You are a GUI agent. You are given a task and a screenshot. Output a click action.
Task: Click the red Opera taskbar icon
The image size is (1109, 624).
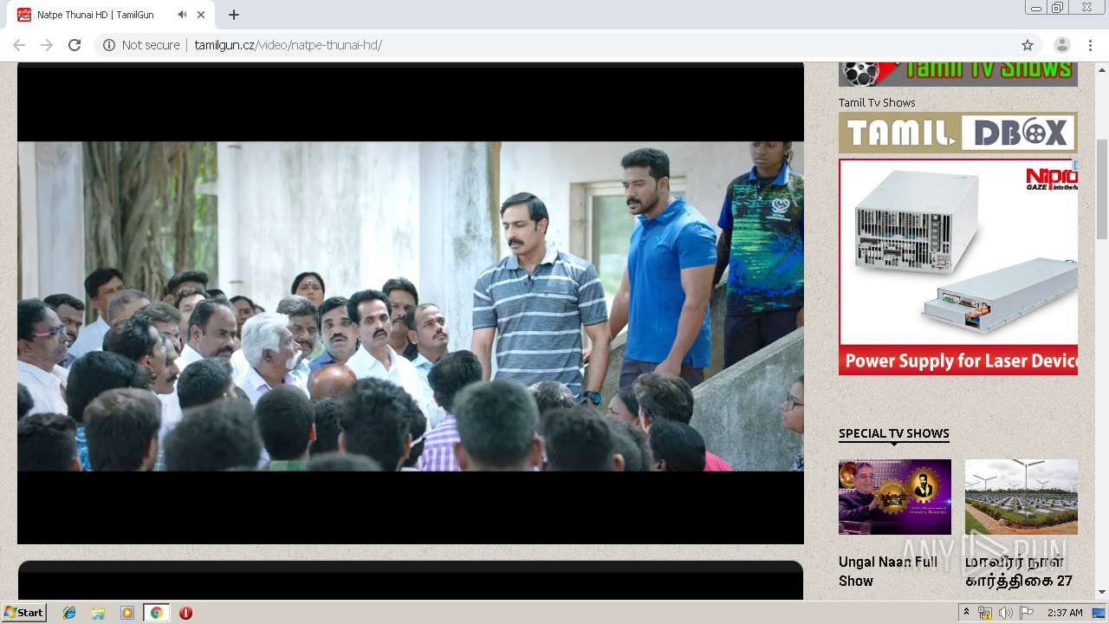[x=185, y=613]
